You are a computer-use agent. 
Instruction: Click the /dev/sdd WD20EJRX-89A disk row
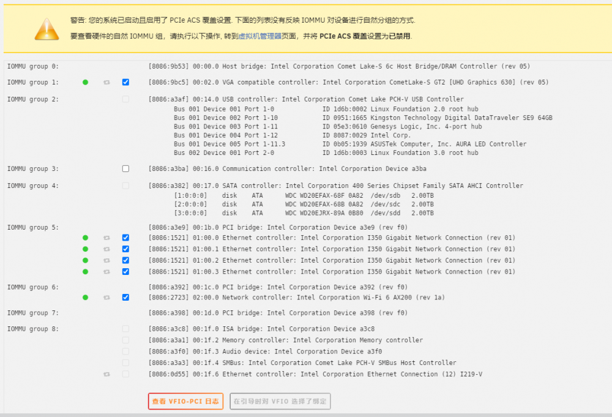click(304, 213)
